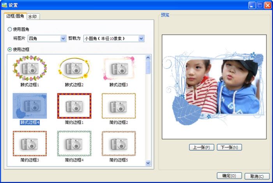
Task: Click the 韩式边框2 label text
Action: (74, 85)
